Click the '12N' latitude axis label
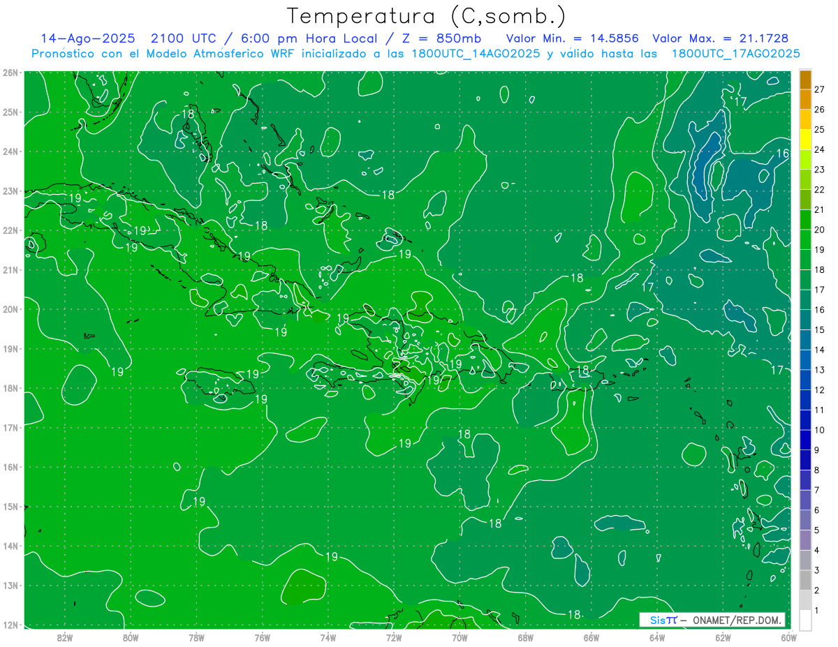This screenshot has width=838, height=647. pos(10,625)
